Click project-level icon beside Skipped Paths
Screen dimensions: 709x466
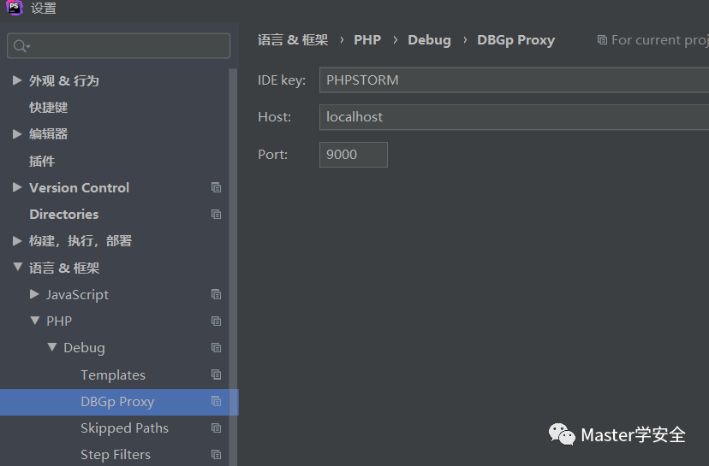click(216, 428)
